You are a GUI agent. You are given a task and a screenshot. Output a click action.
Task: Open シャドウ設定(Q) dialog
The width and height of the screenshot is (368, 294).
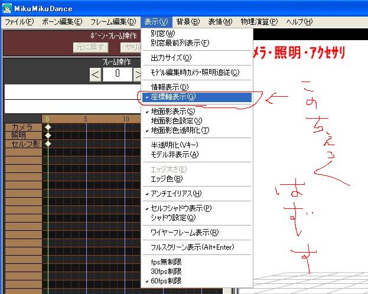tap(197, 218)
